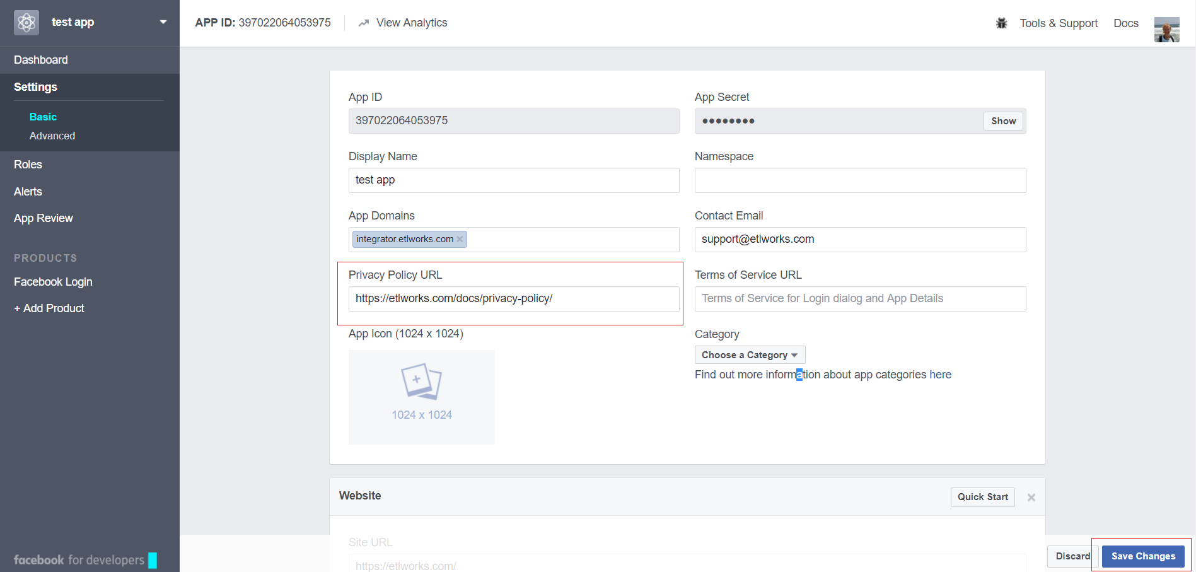Click the Terms of Service URL field
Screen dimensions: 1196x572
pos(860,299)
